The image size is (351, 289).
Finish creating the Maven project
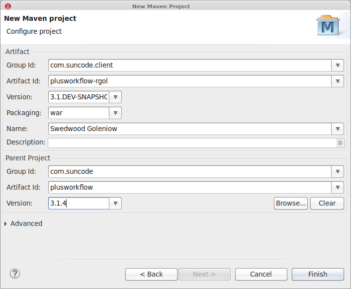318,274
